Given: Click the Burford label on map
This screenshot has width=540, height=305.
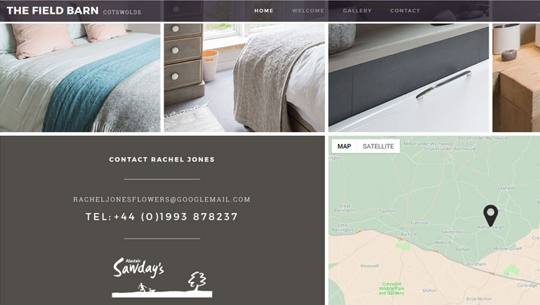Looking at the screenshot, I should pyautogui.click(x=409, y=234).
